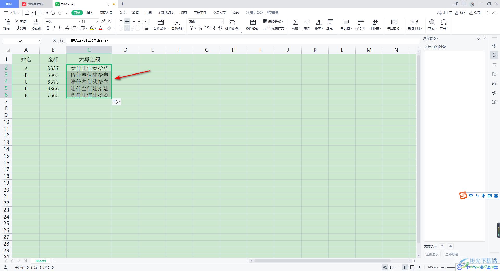Click the Find (查找) magnifier icon

pos(432,22)
